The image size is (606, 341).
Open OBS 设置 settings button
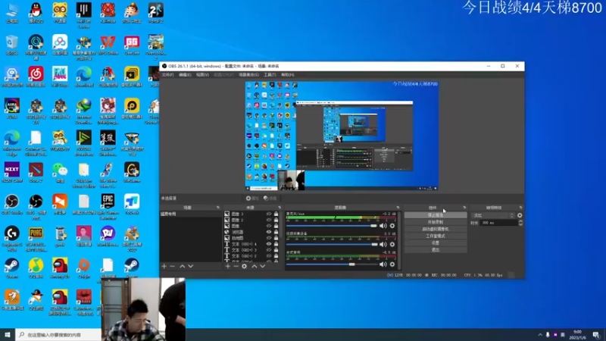pyautogui.click(x=436, y=242)
